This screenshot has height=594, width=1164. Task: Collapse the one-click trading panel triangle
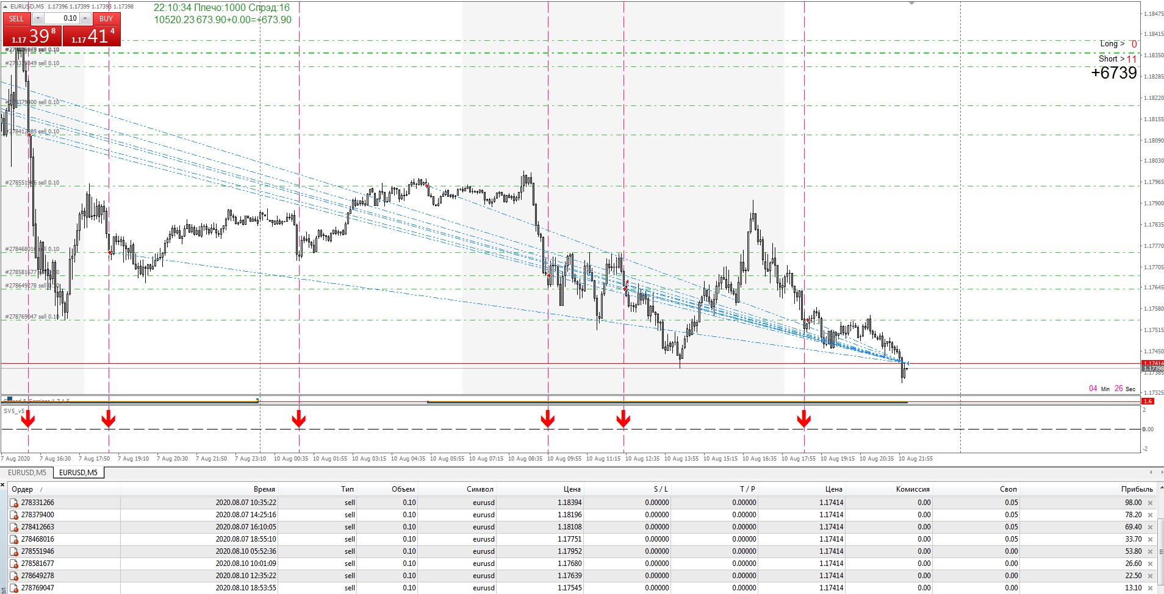(5, 6)
